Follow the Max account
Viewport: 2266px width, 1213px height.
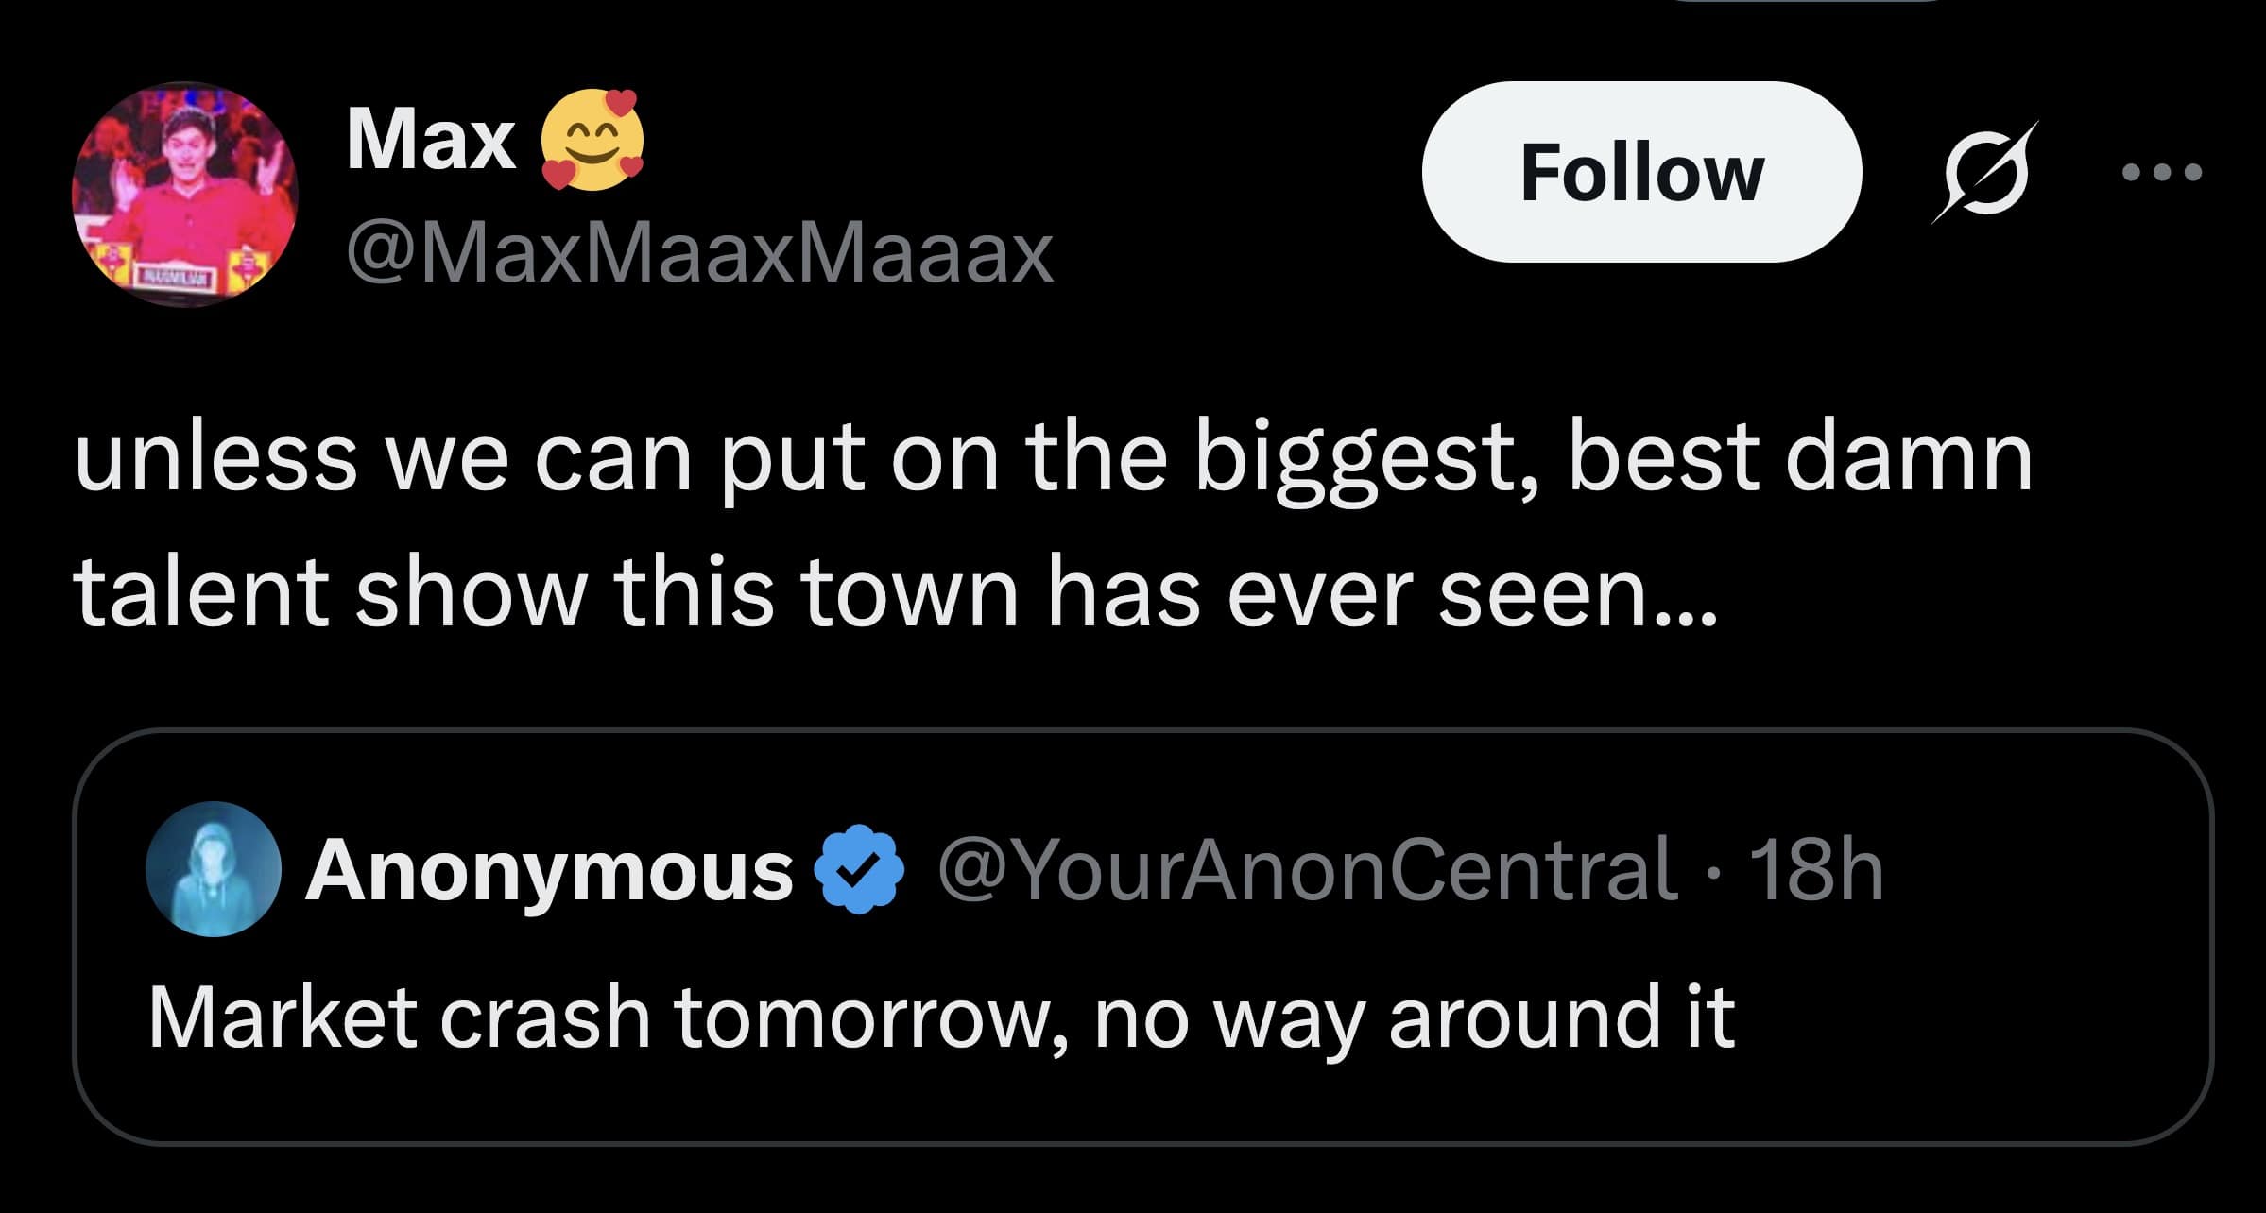(1641, 172)
